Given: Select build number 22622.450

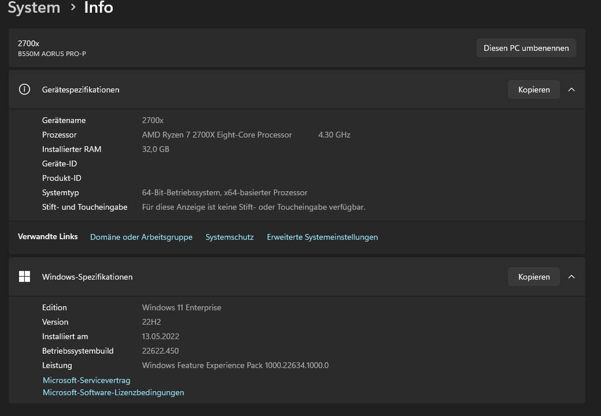Looking at the screenshot, I should click(x=160, y=351).
